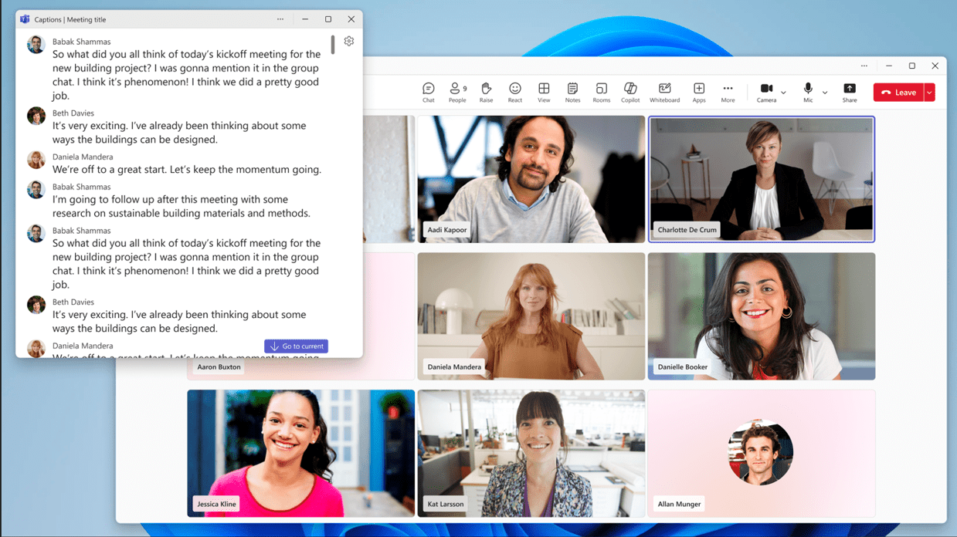Expand the Mic options dropdown arrow

[825, 93]
